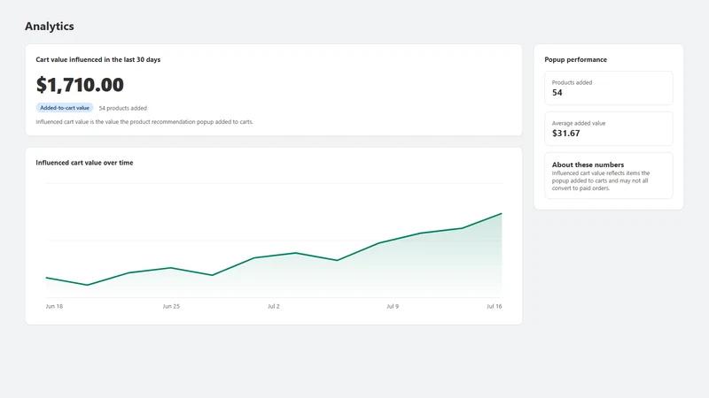Viewport: 709px width, 398px height.
Task: Click the chart line's final peak point
Action: (x=502, y=213)
